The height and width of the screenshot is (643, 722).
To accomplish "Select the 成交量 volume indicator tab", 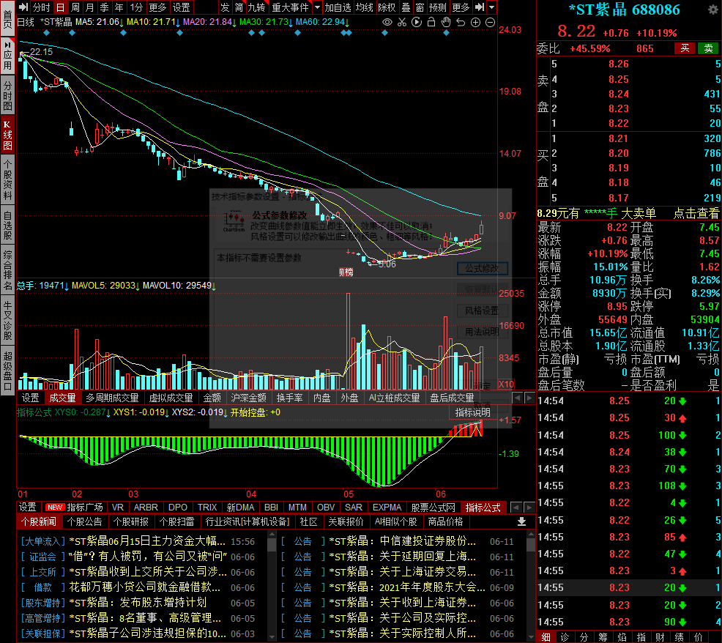I will pos(62,398).
